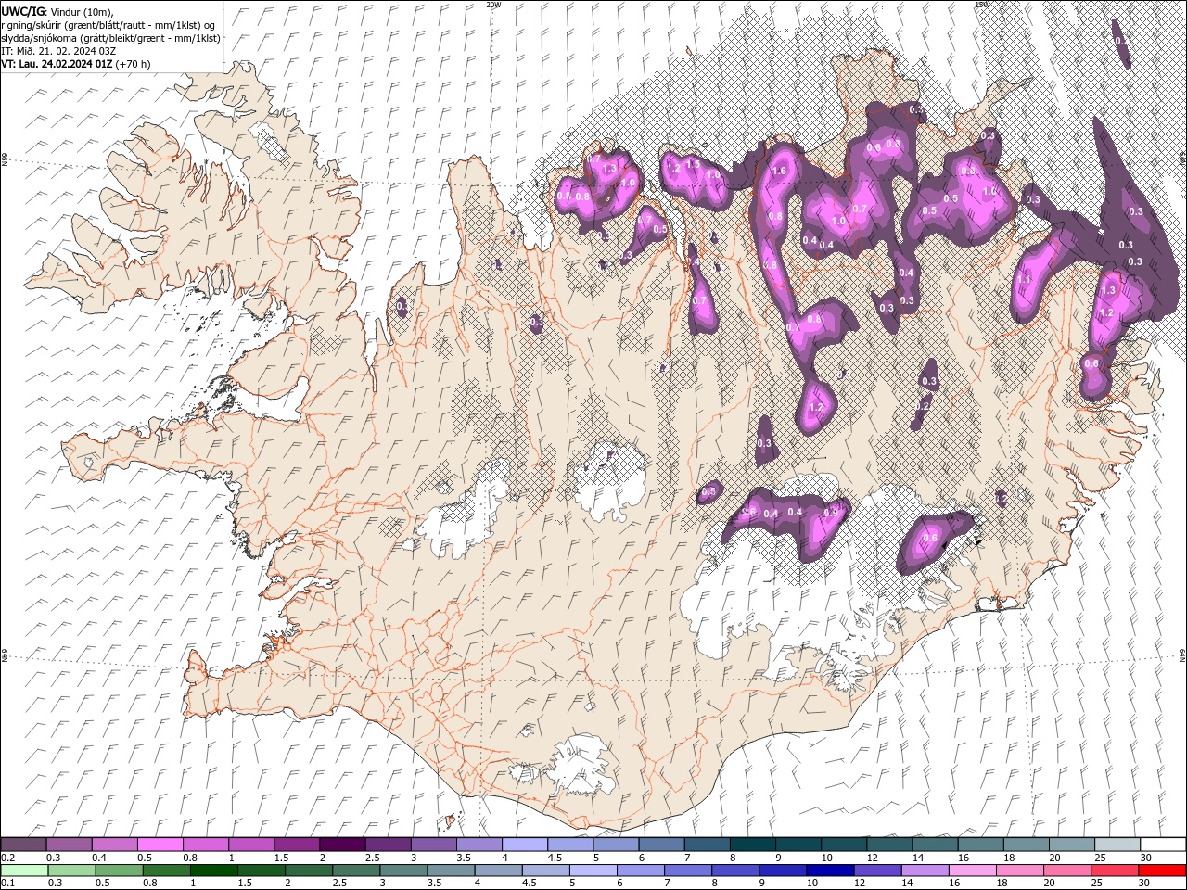
Task: Select the 1–1.5 swatch in upper snow scale
Action: (x=251, y=845)
